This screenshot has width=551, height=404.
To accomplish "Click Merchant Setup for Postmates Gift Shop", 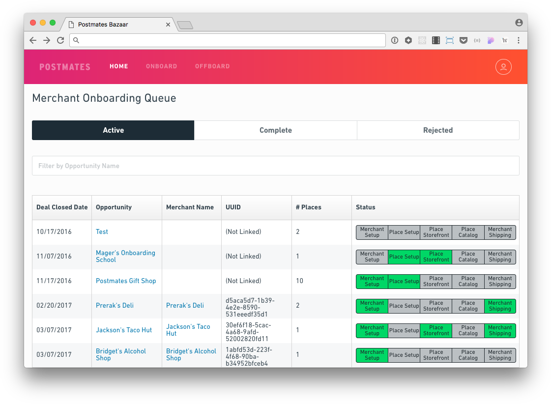I will tap(372, 282).
